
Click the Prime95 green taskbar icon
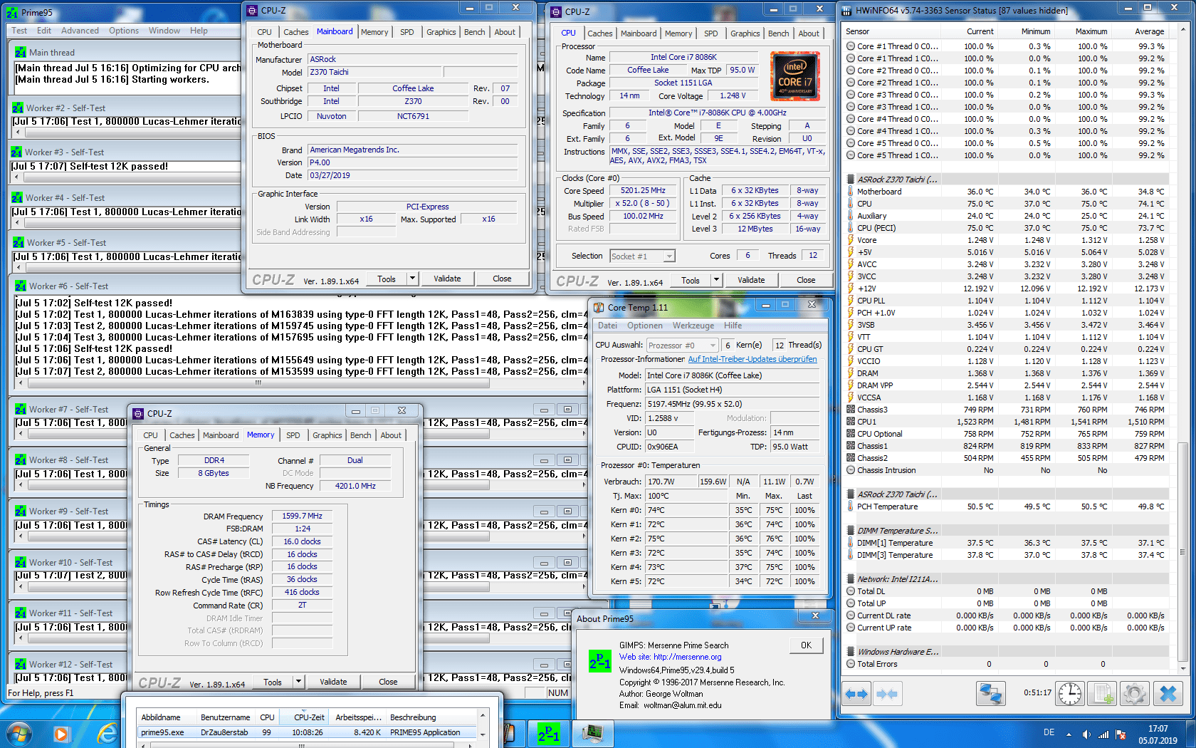(548, 733)
